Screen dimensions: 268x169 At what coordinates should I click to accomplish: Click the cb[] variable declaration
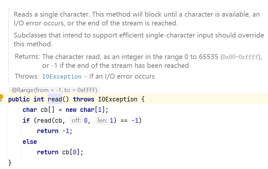pos(47,110)
